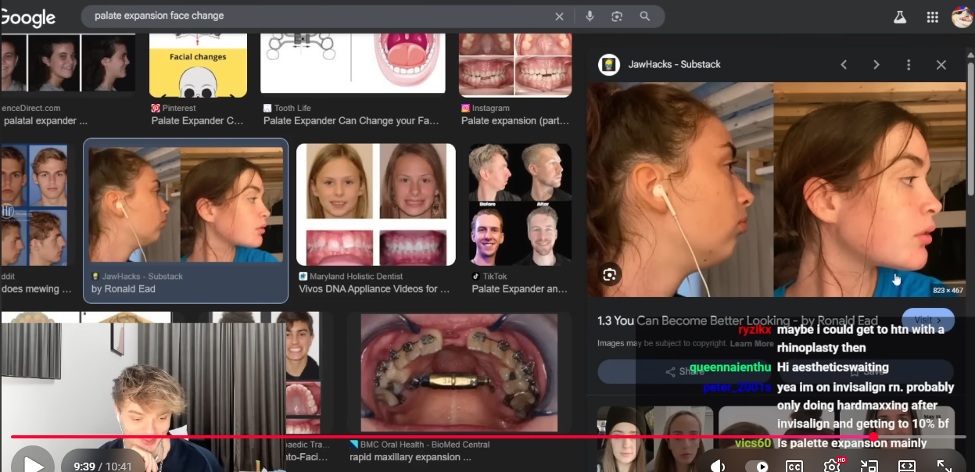Mute the video with the volume icon

[x=718, y=466]
